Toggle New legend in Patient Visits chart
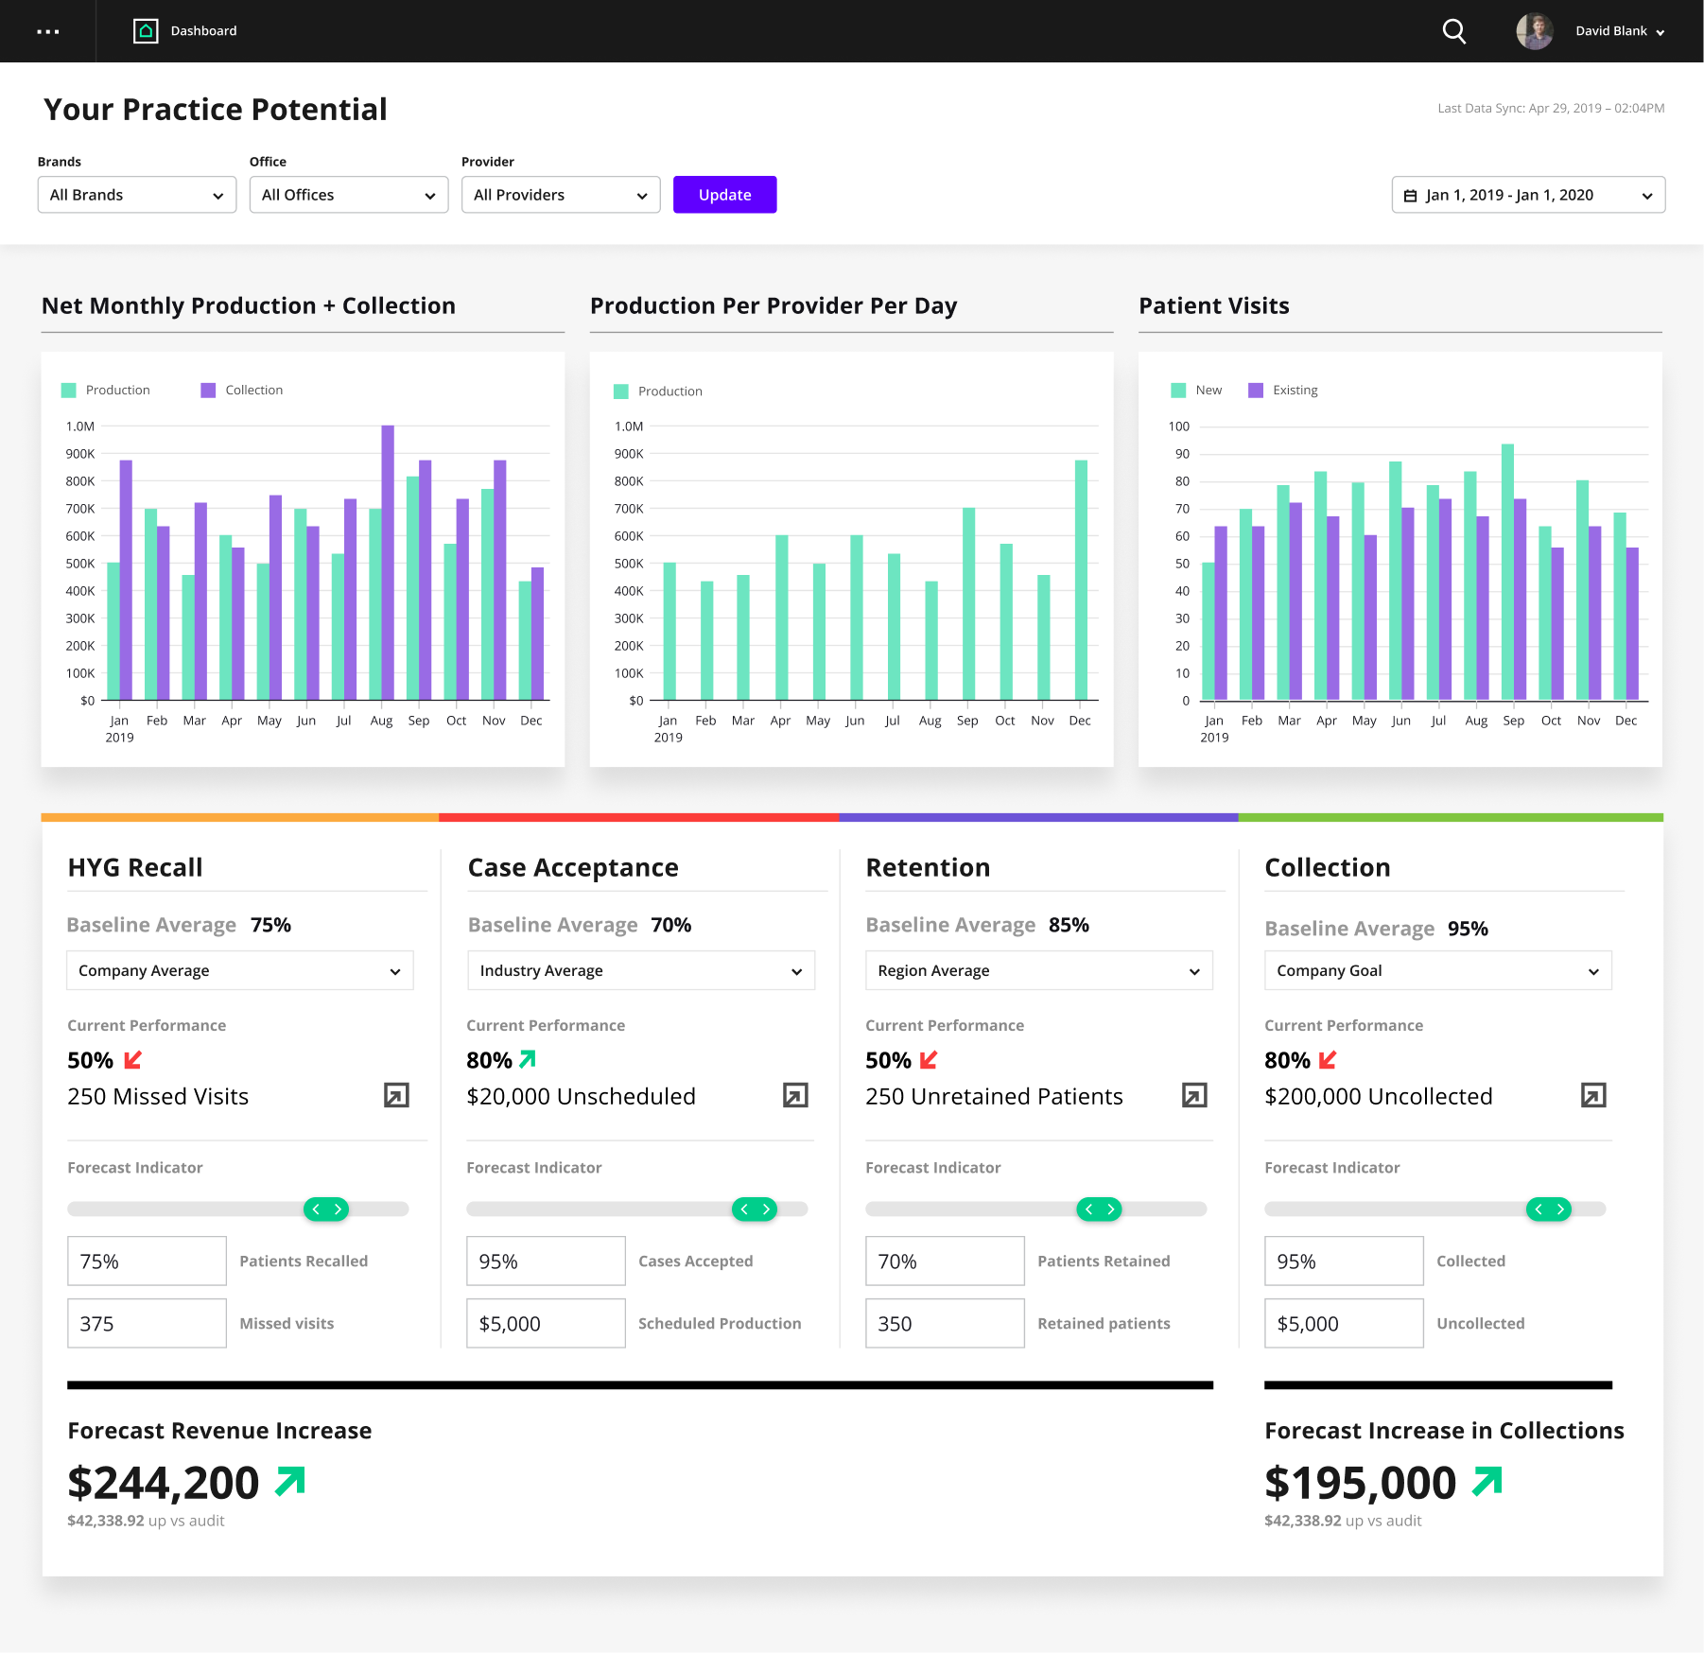The height and width of the screenshot is (1653, 1704). (1195, 390)
